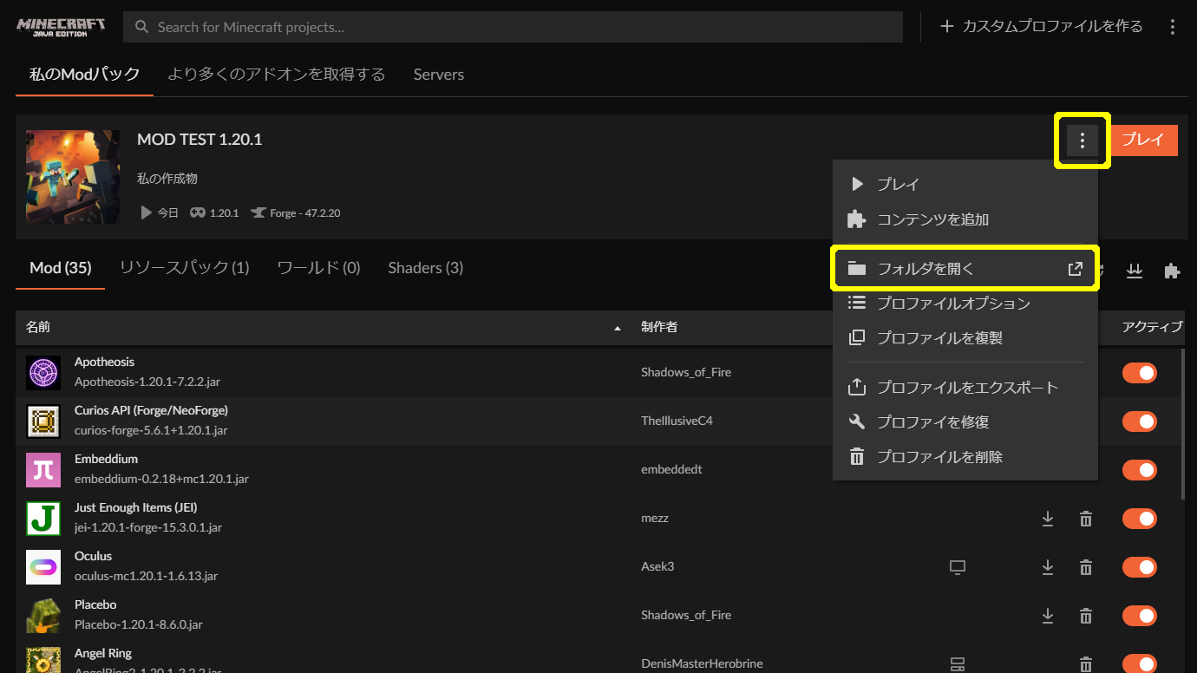This screenshot has width=1197, height=673.
Task: Click the MOD TEST 1.20.1 profile title
Action: click(x=199, y=140)
